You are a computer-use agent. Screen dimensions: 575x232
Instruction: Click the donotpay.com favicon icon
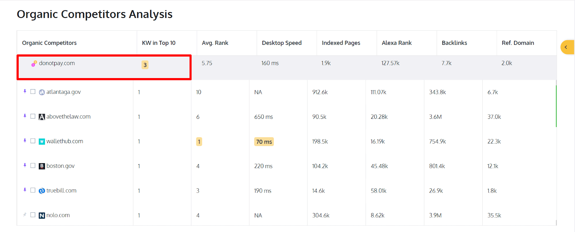[x=34, y=63]
